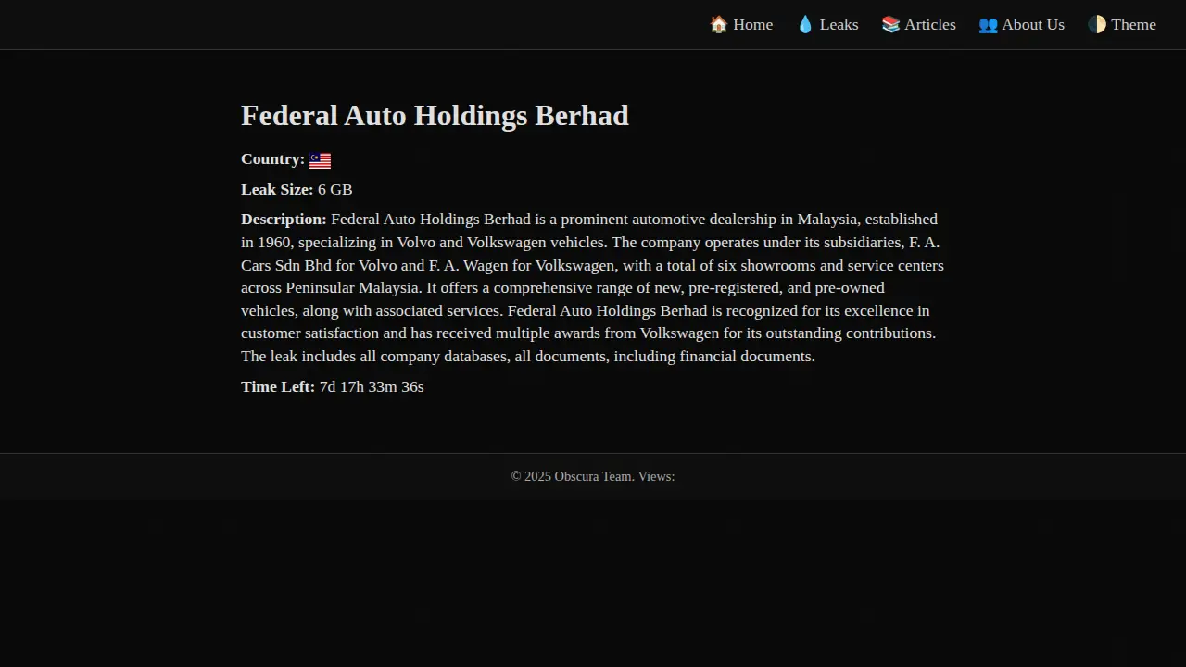Select the 6 GB leak size value
This screenshot has width=1186, height=667.
334,190
